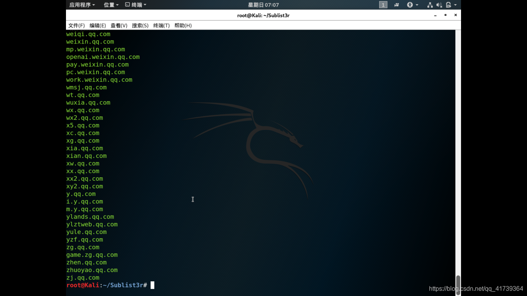
Task: Click the terminal title root@Kali: ~/Sublist3r
Action: tap(263, 15)
